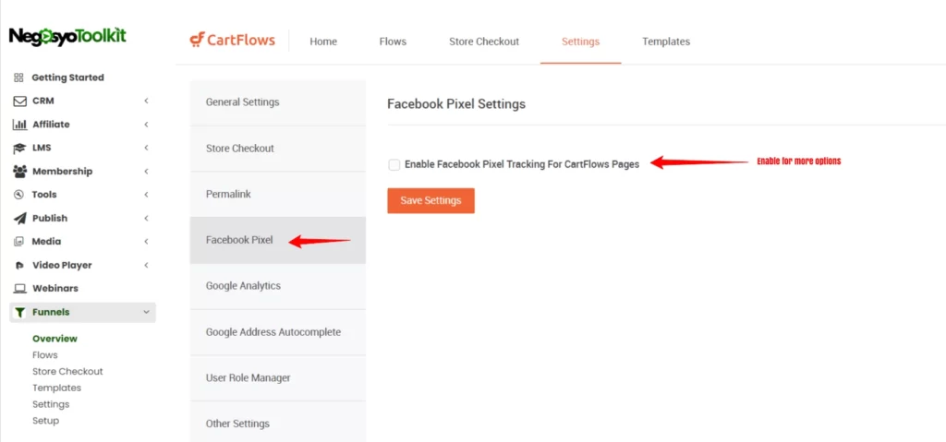Image resolution: width=946 pixels, height=442 pixels.
Task: Open Setup link under Funnels
Action: (46, 421)
